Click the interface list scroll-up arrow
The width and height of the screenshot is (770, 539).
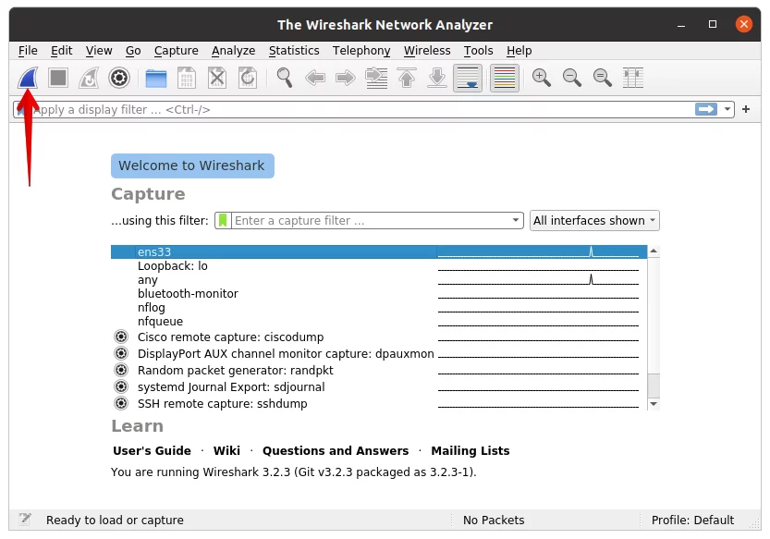[x=654, y=251]
